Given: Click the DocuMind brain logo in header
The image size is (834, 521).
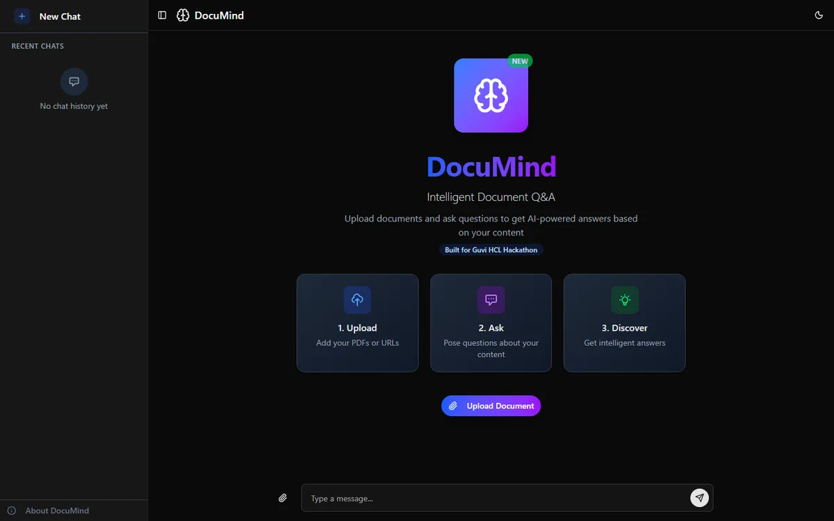Looking at the screenshot, I should [183, 15].
